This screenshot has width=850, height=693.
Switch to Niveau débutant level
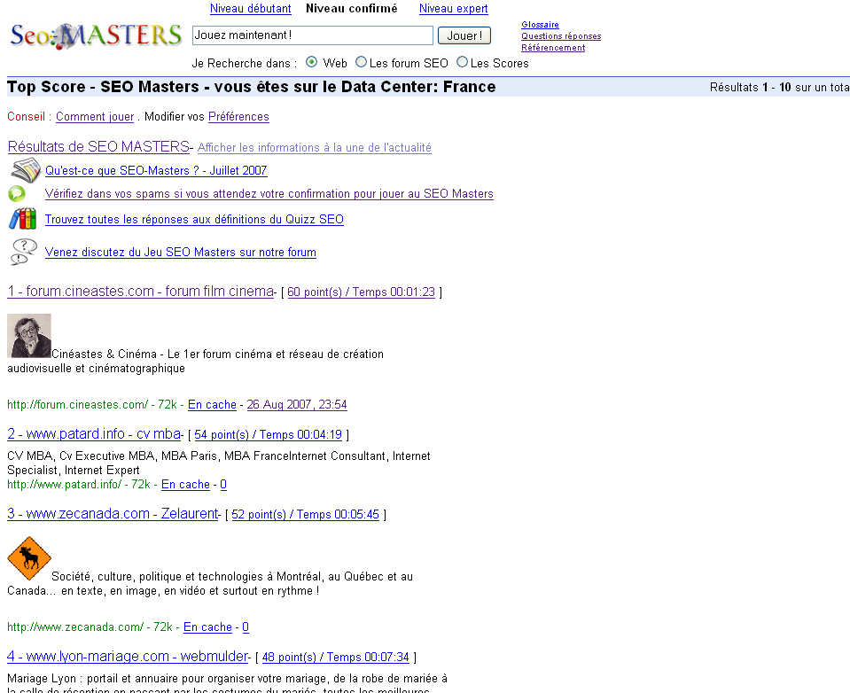point(251,9)
